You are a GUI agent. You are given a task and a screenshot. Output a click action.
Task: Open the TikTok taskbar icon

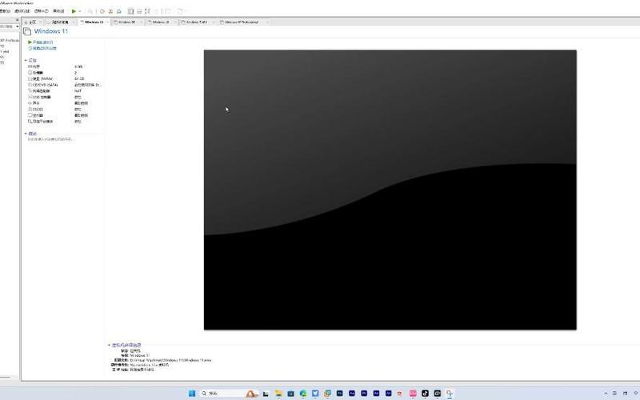425,394
